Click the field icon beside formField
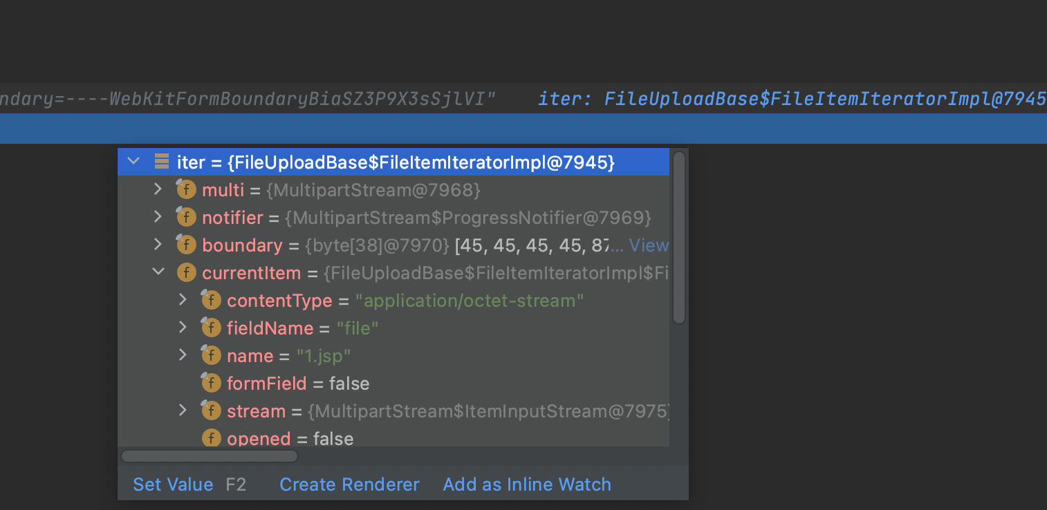Image resolution: width=1047 pixels, height=510 pixels. 211,382
